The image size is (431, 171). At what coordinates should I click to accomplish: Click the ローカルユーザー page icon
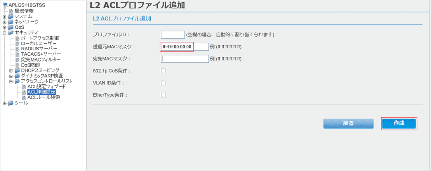pos(17,43)
